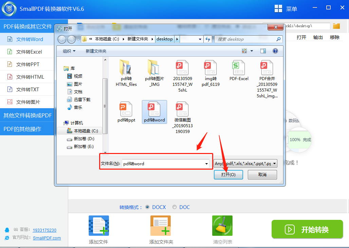Select the DOC radio button
Screen dimensions: 349x248
click(x=174, y=207)
